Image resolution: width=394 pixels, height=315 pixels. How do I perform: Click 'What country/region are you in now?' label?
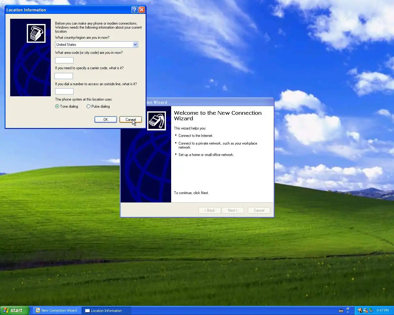click(82, 38)
